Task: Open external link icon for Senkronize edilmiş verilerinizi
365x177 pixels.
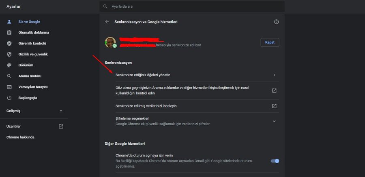Action: [x=274, y=106]
